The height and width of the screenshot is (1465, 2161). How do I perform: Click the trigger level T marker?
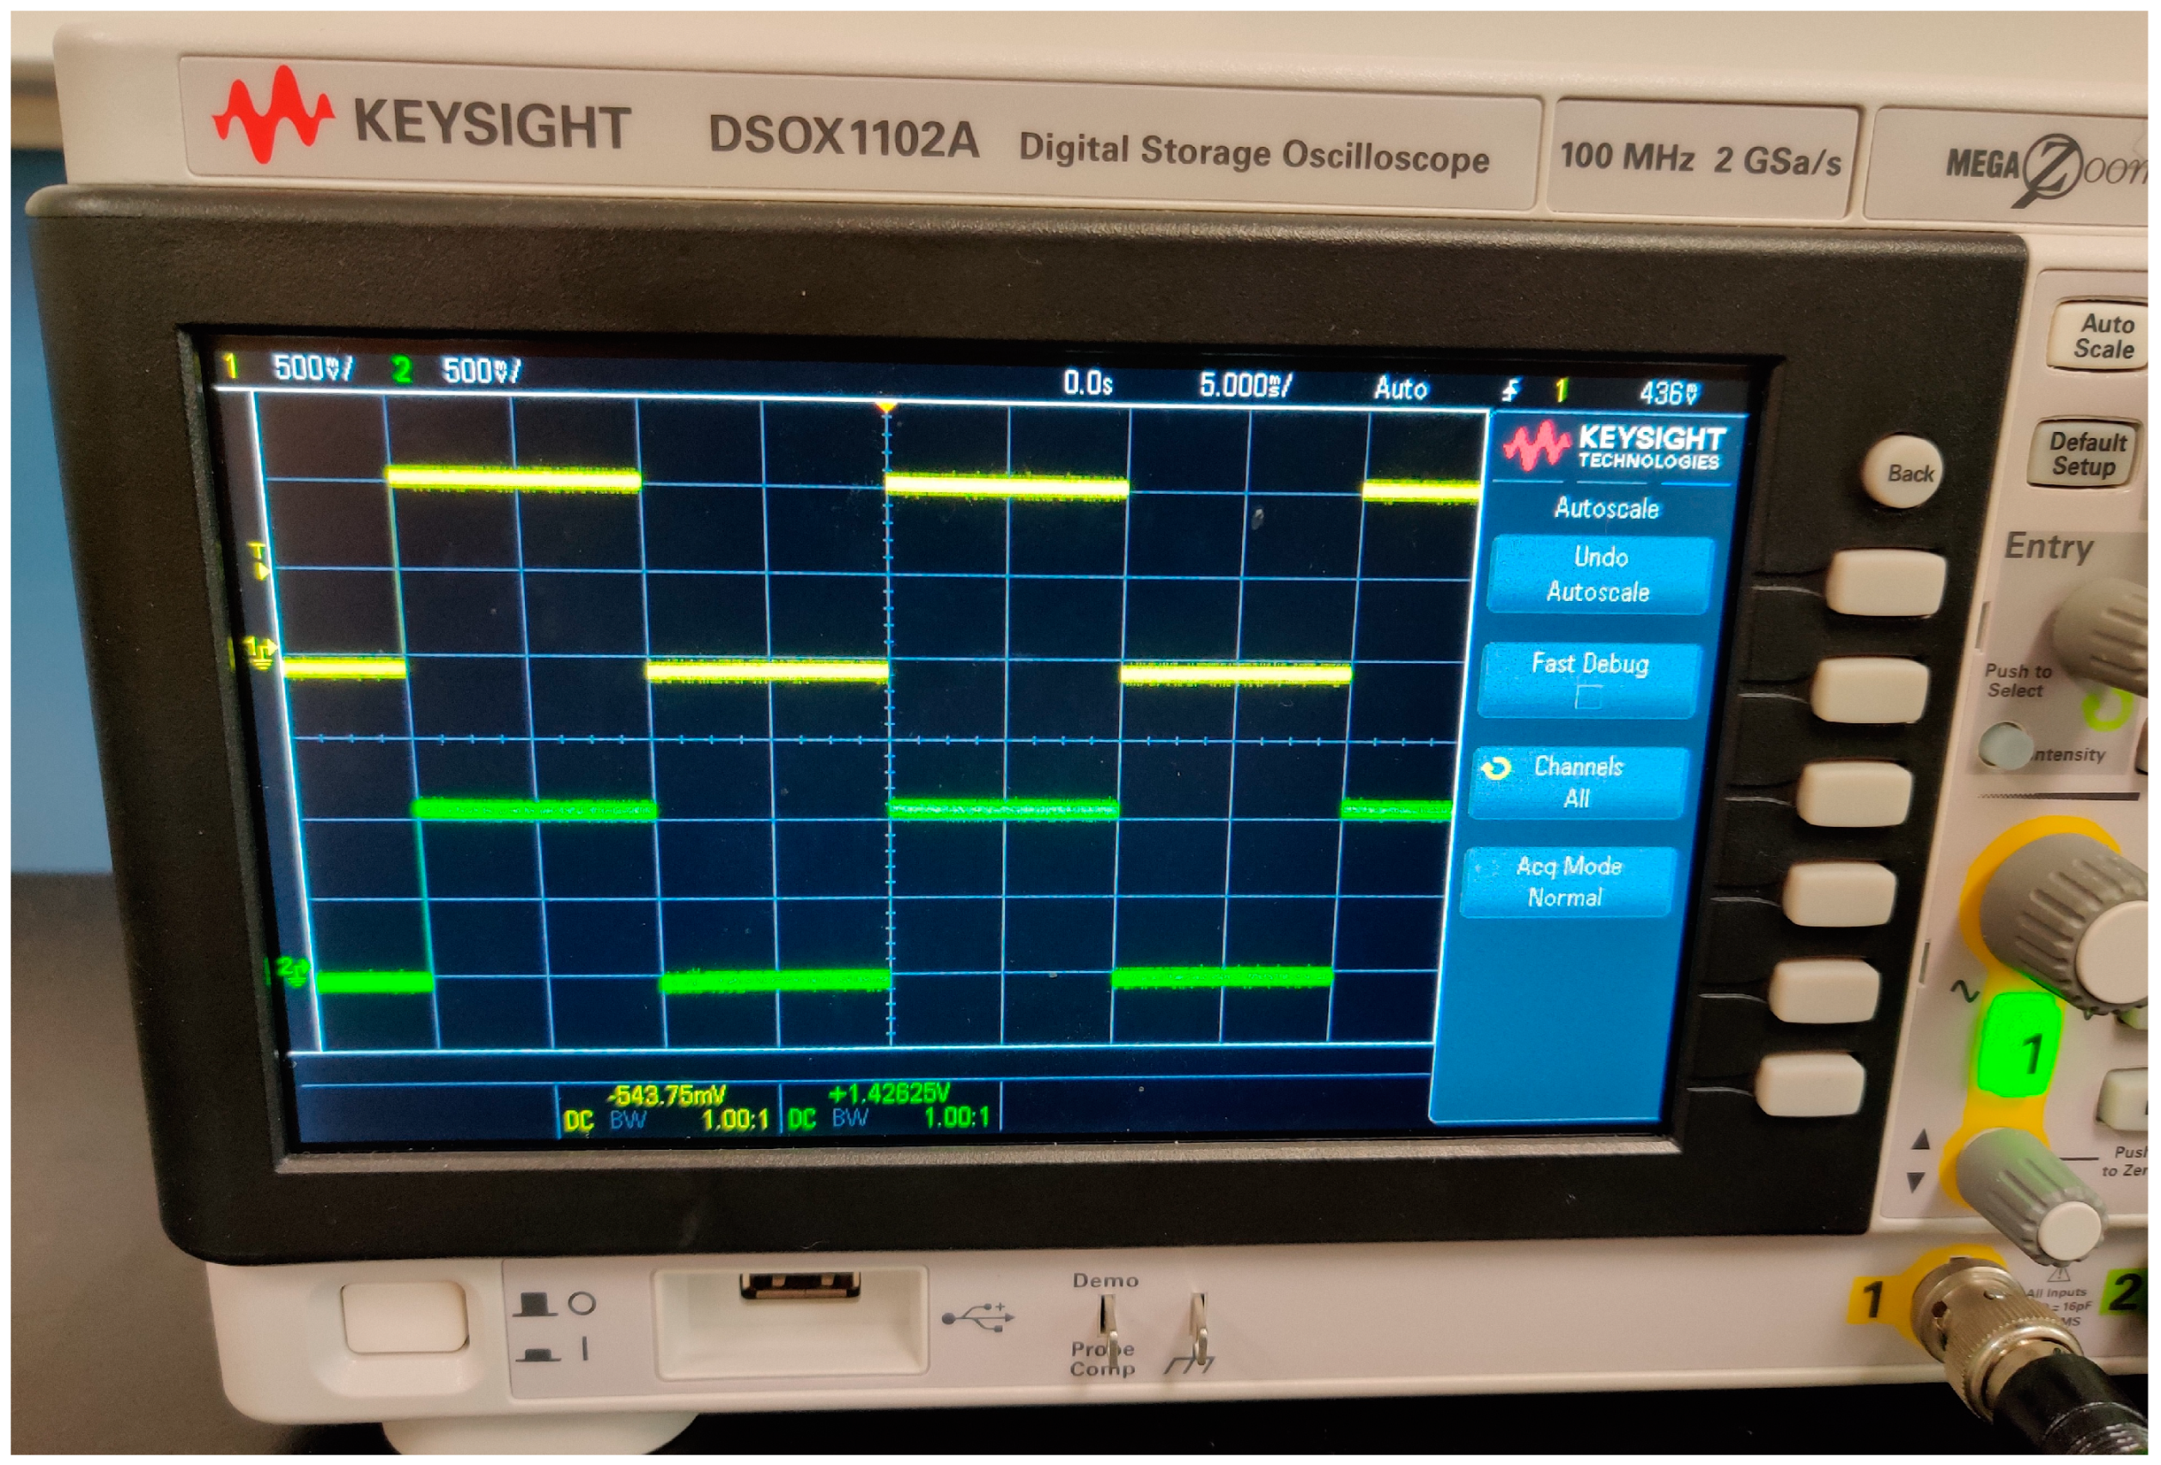[x=259, y=561]
